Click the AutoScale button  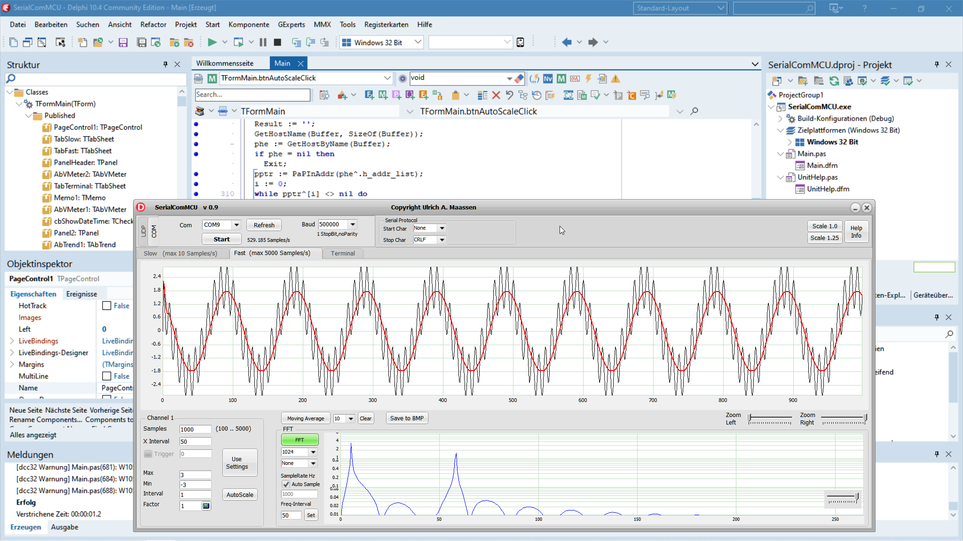pos(240,495)
